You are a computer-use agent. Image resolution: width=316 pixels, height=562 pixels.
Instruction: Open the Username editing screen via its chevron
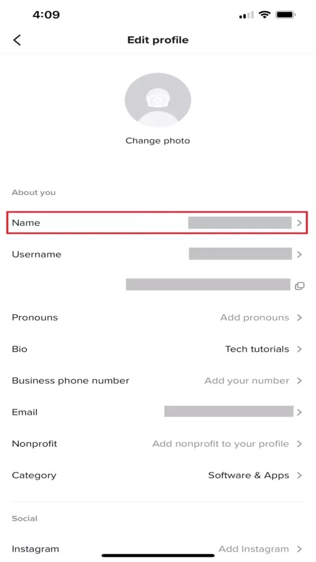coord(300,254)
